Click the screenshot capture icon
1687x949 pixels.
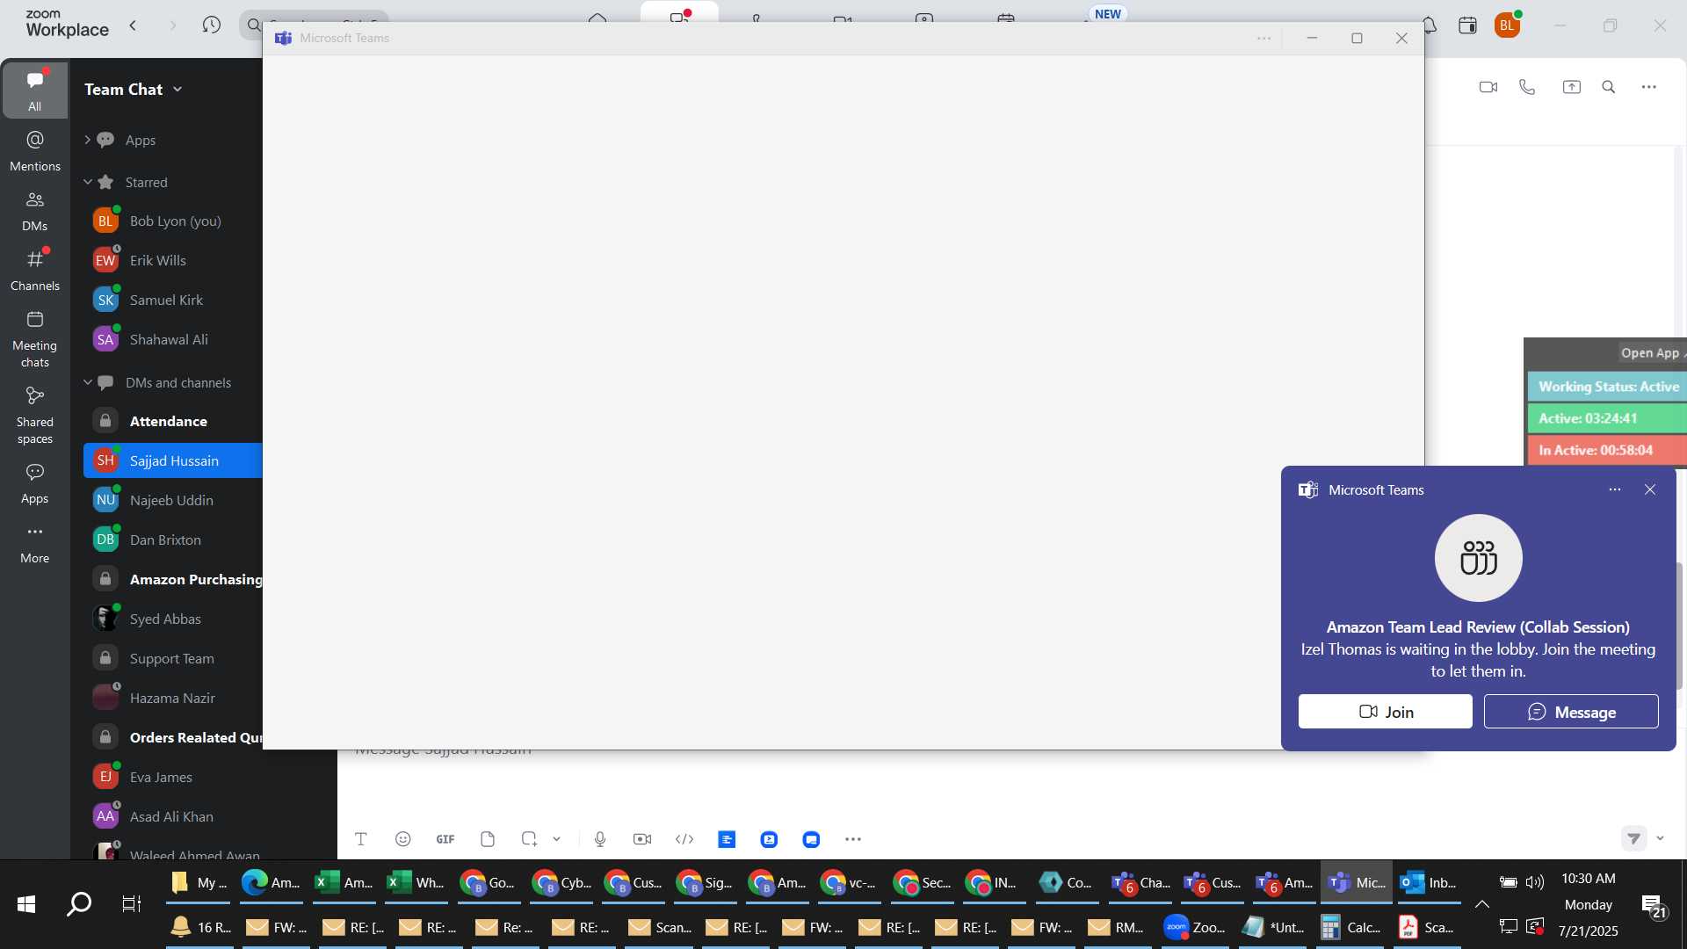coord(529,839)
